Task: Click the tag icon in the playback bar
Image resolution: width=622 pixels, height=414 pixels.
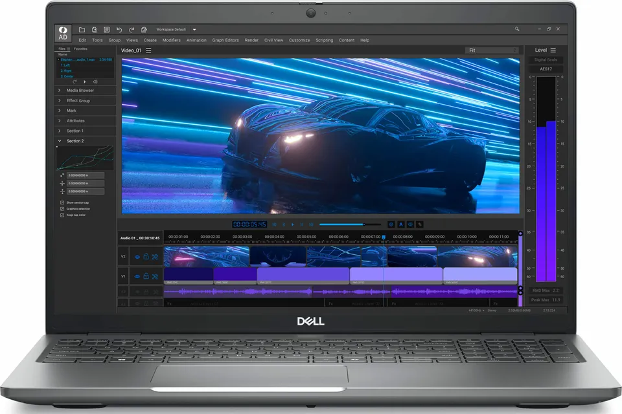Action: (x=420, y=224)
